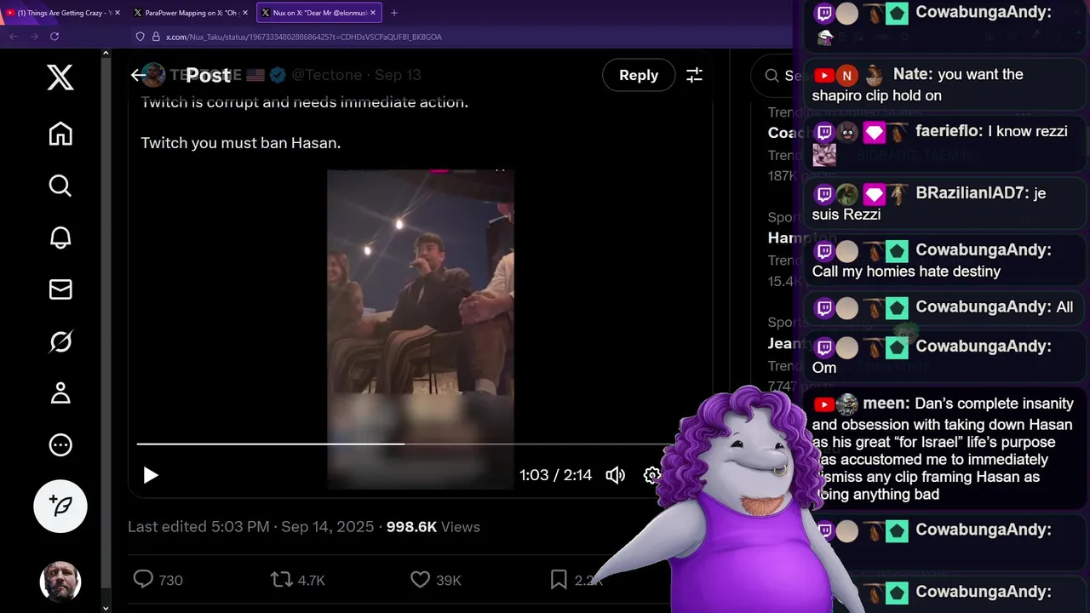
Task: Open Profile icon in sidebar
Action: pyautogui.click(x=60, y=393)
